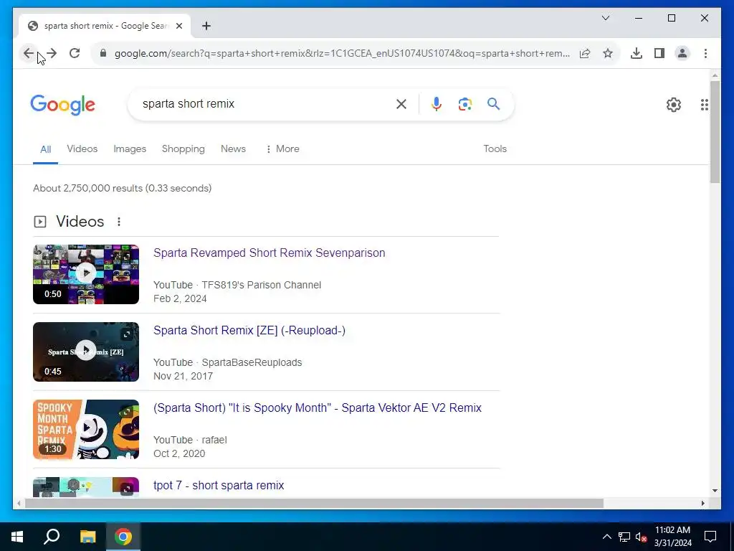
Task: Reload the current page
Action: click(75, 53)
